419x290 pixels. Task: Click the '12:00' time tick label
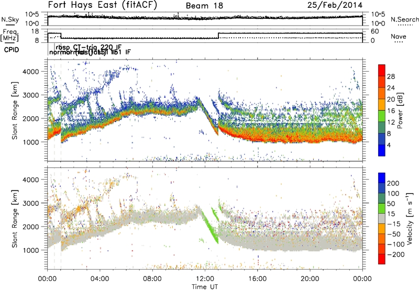pyautogui.click(x=205, y=279)
